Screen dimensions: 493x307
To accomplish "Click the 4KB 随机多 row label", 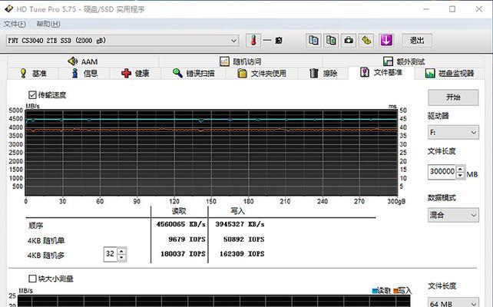I will 46,256.
